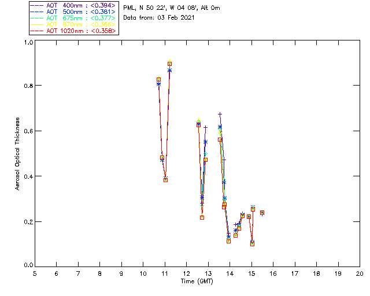Click the red square minimum near 0.38 at 11
Viewport: 370px width, 296px height.
pyautogui.click(x=166, y=180)
